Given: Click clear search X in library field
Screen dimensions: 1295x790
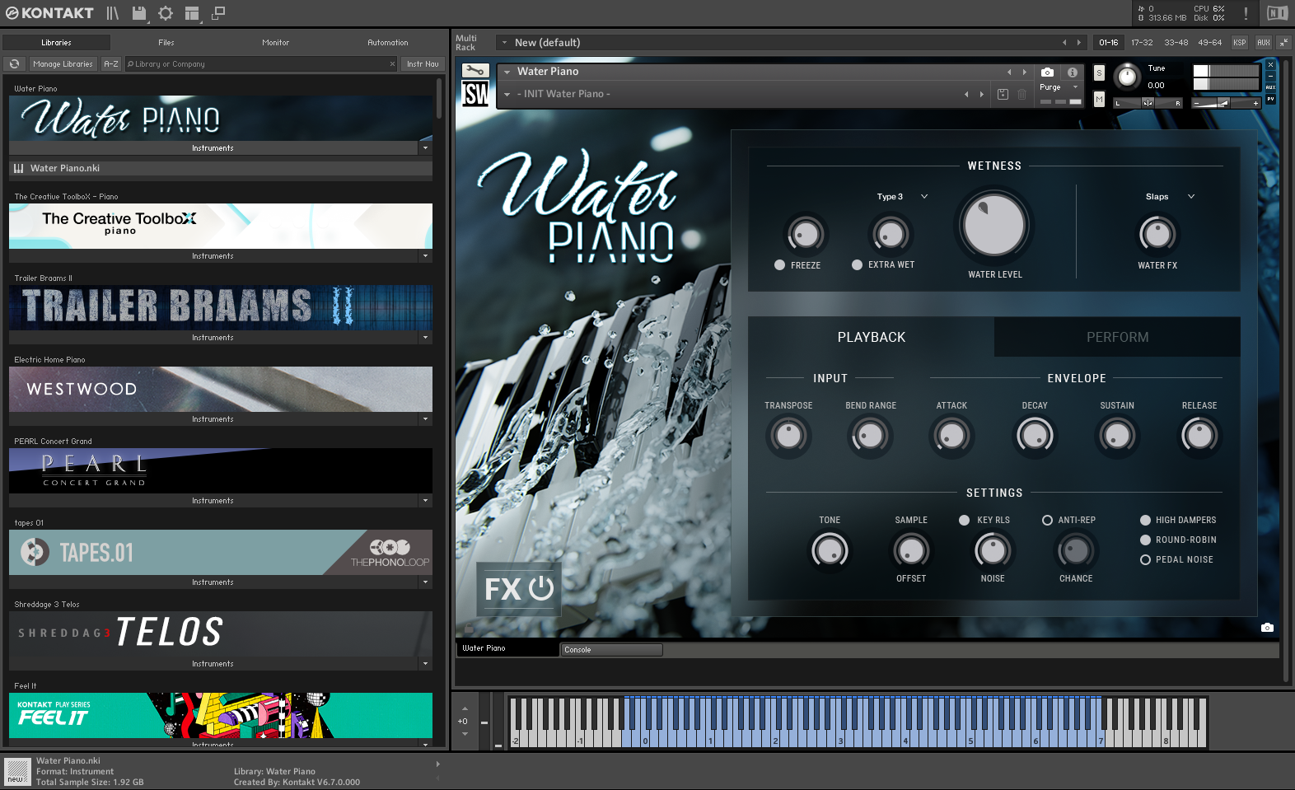Looking at the screenshot, I should click(392, 63).
